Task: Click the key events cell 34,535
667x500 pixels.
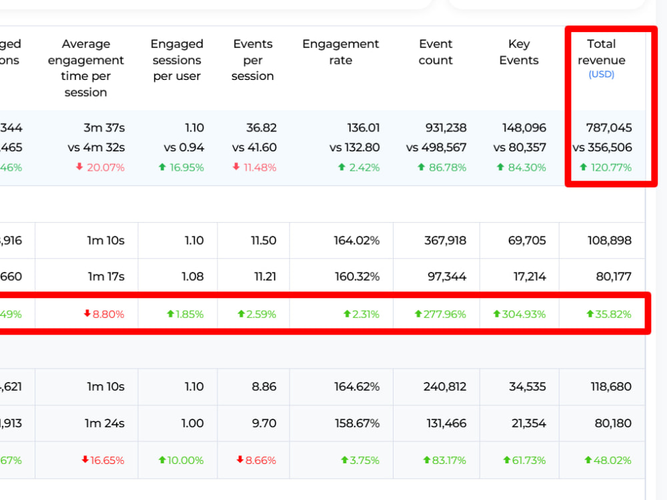Action: 528,387
